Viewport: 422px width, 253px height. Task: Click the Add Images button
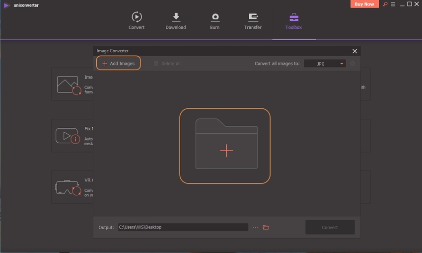coord(119,64)
